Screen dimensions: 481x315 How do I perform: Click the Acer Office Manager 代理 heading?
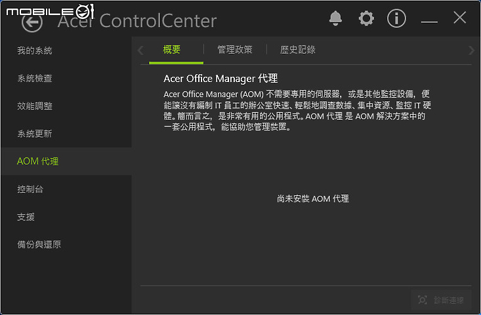(220, 79)
